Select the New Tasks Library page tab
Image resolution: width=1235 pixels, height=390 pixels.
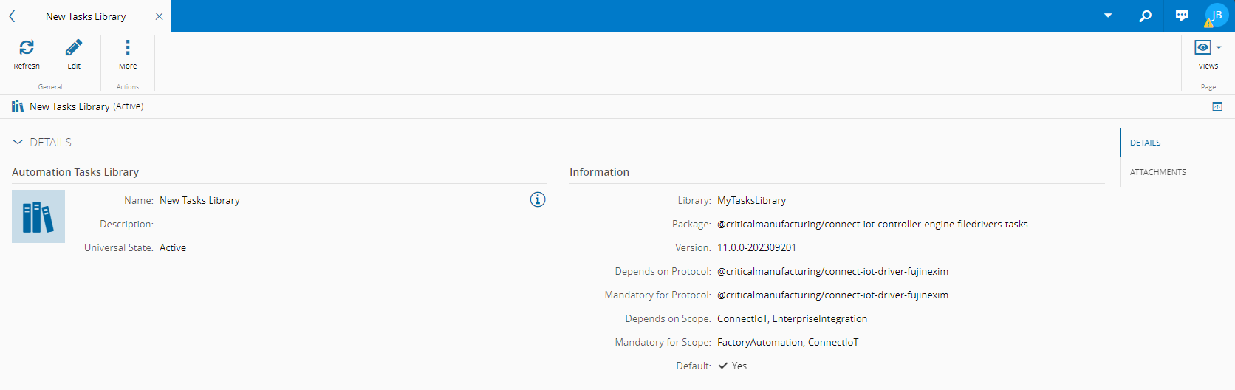click(86, 16)
